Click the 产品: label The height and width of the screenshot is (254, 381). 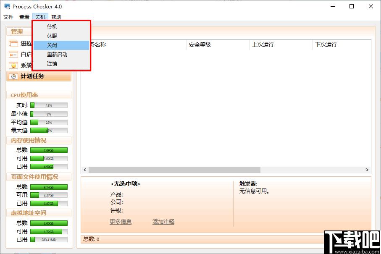[x=117, y=194]
